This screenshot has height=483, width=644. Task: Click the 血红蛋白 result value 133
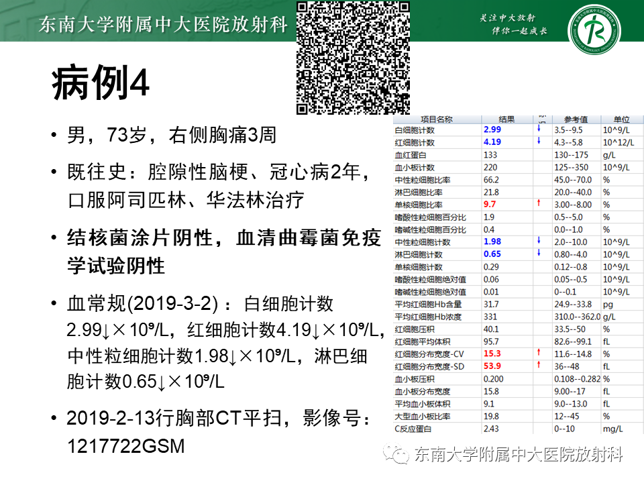click(x=490, y=155)
